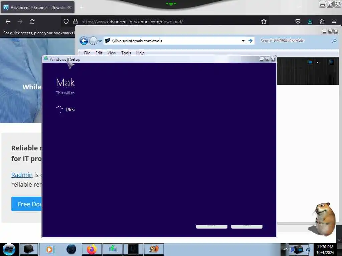Click the Back button in Windows Setup
342x256 pixels.
211,226
